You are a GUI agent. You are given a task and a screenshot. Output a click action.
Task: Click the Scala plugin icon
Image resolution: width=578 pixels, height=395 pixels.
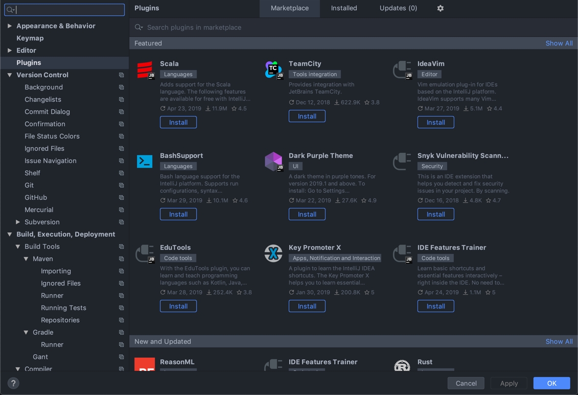click(145, 70)
